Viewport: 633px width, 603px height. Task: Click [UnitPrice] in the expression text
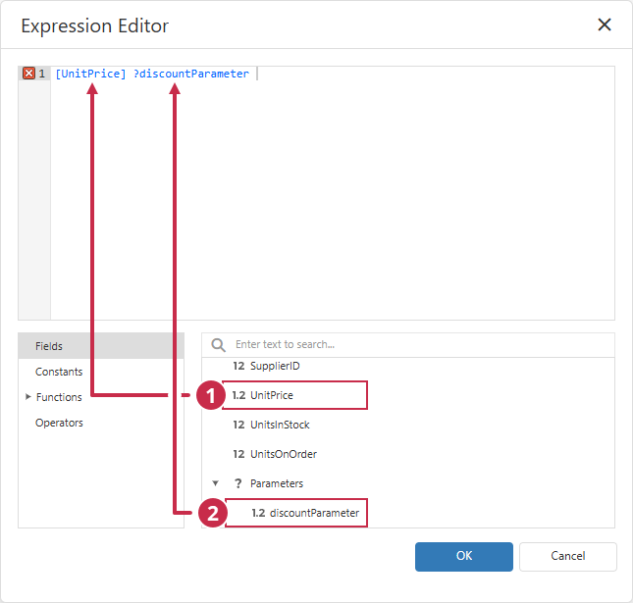(x=90, y=74)
